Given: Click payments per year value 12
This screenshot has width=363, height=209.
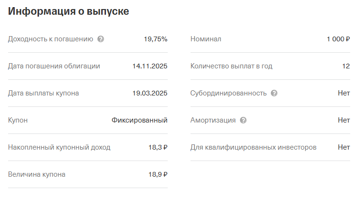Looking at the screenshot, I should click(346, 66).
